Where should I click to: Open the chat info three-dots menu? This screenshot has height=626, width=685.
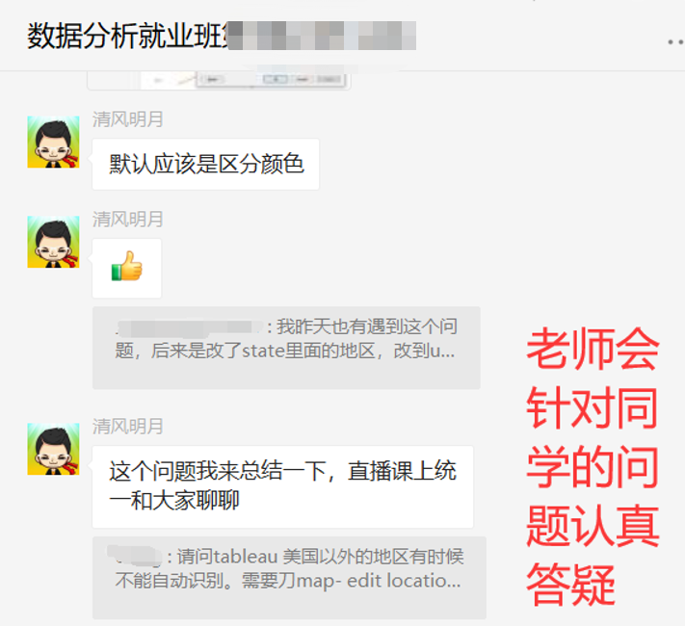coord(675,42)
